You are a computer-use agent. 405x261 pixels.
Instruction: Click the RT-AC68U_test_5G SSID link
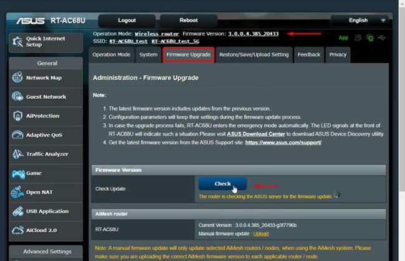pyautogui.click(x=175, y=41)
